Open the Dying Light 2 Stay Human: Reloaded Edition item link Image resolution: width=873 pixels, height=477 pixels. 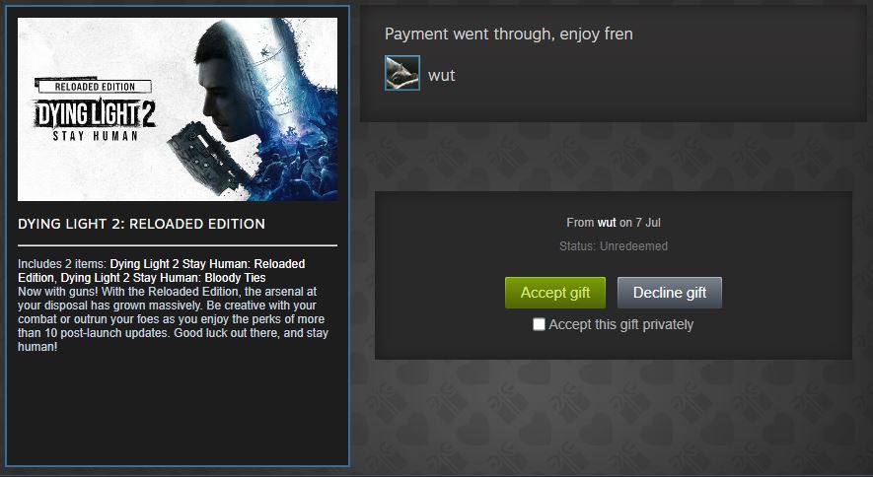[162, 270]
